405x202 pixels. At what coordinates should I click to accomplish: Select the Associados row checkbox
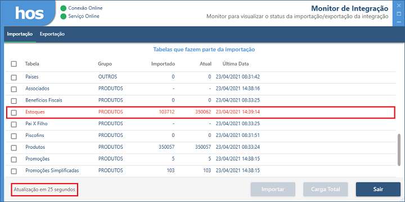coord(13,89)
